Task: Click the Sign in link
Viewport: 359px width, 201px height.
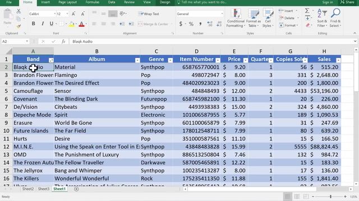Action: coord(328,2)
